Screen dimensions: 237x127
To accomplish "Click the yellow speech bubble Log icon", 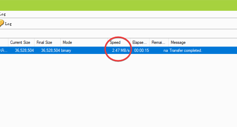I will point(2,23).
